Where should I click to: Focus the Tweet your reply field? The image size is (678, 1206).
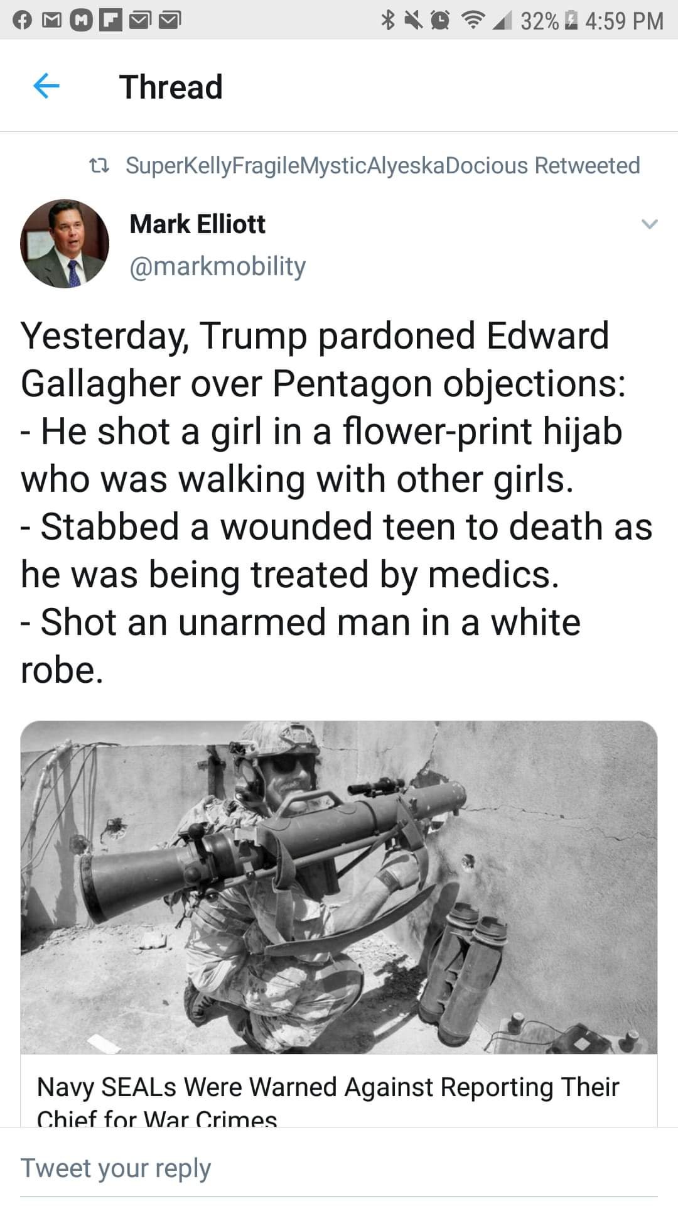click(339, 1168)
